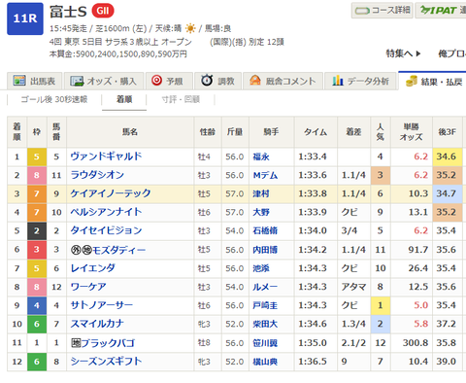Open jockey 柴田大 profile
The width and height of the screenshot is (466, 383).
pos(265,324)
